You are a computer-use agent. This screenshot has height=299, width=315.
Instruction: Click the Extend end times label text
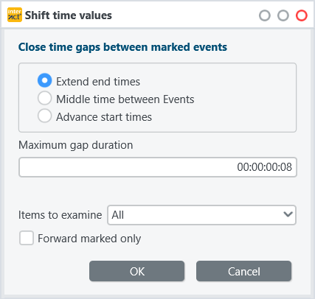pos(98,82)
